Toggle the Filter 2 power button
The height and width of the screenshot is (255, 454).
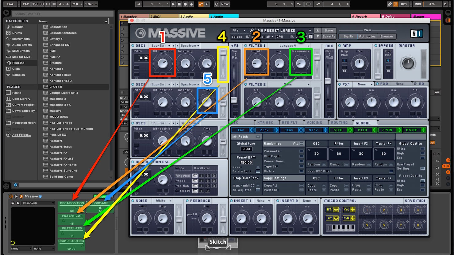[245, 84]
